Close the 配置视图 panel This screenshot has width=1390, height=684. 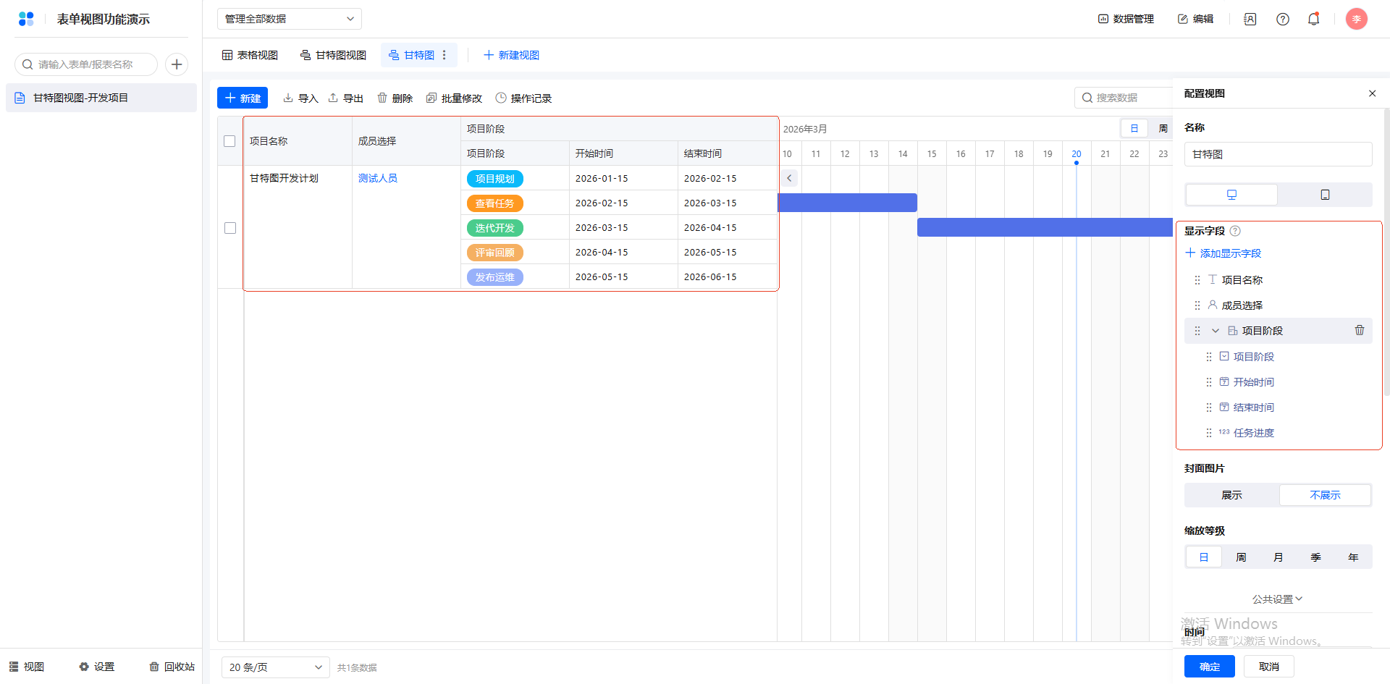1372,93
